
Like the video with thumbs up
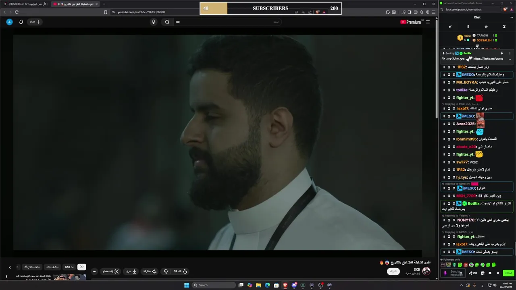point(181,271)
